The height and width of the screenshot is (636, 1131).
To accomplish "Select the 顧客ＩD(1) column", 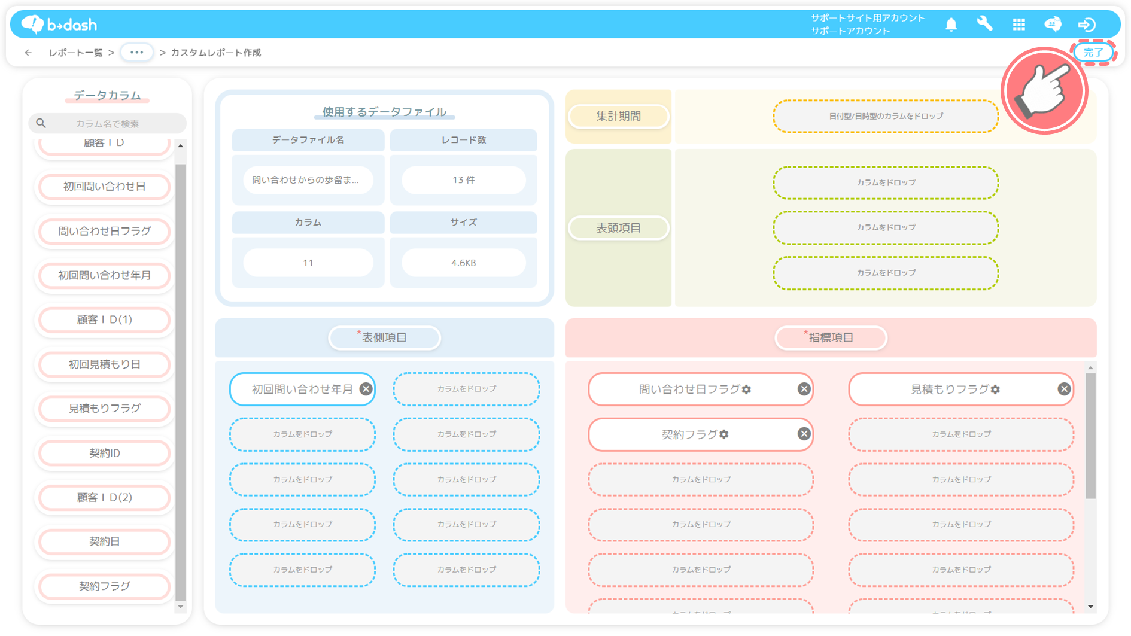I will point(105,319).
